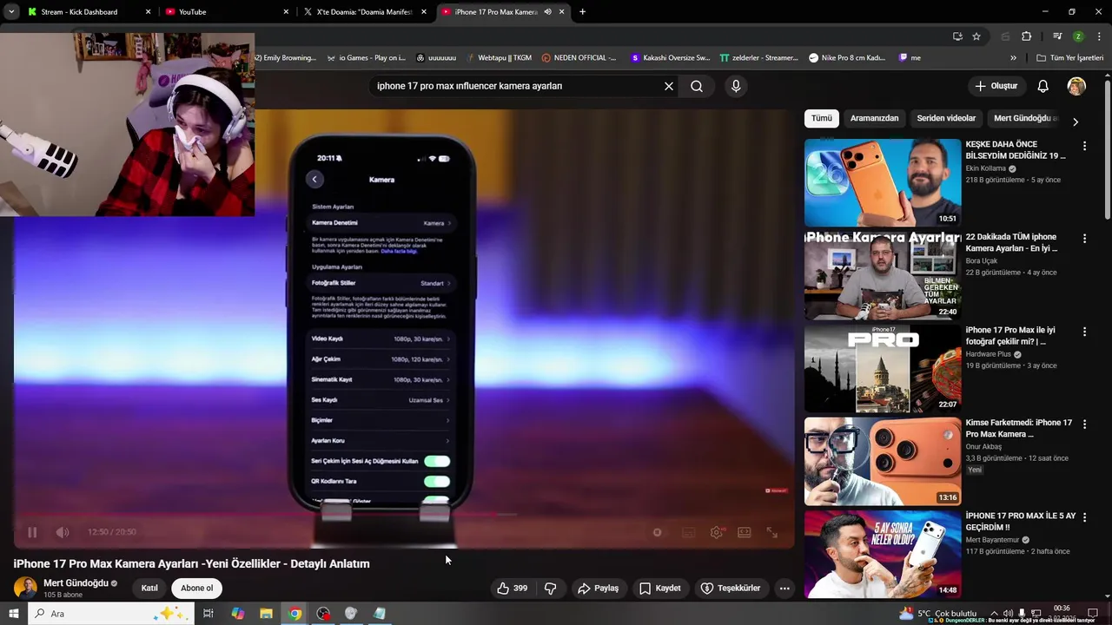The height and width of the screenshot is (625, 1112).
Task: Open the 'KEŞKE DAHA ÖNCE BİLSEYDİM' video thumbnail
Action: [x=883, y=182]
